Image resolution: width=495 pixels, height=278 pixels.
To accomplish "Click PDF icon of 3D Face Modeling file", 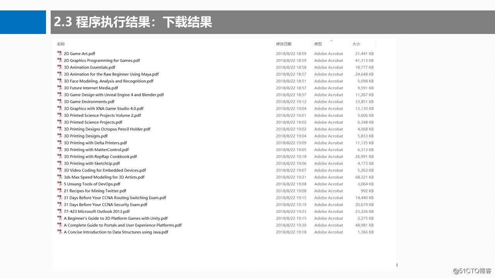I will 60,81.
